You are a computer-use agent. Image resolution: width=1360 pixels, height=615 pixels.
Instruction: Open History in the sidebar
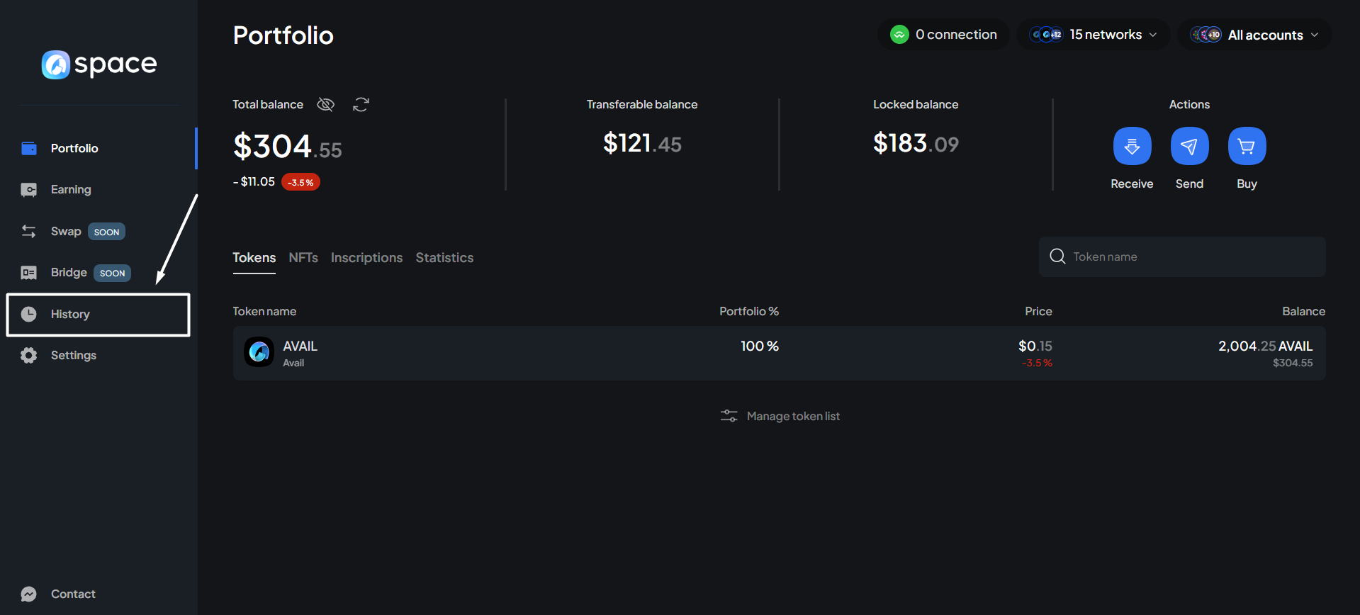pyautogui.click(x=70, y=314)
